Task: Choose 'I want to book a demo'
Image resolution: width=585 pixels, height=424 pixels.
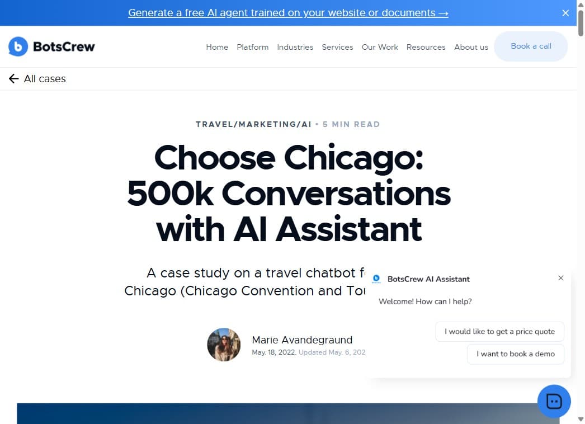Action: 515,354
